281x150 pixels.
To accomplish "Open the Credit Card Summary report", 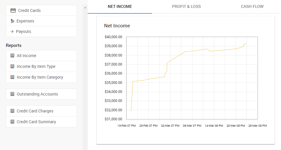I will tap(36, 122).
